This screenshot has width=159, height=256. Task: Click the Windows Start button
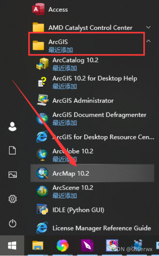pos(12,245)
